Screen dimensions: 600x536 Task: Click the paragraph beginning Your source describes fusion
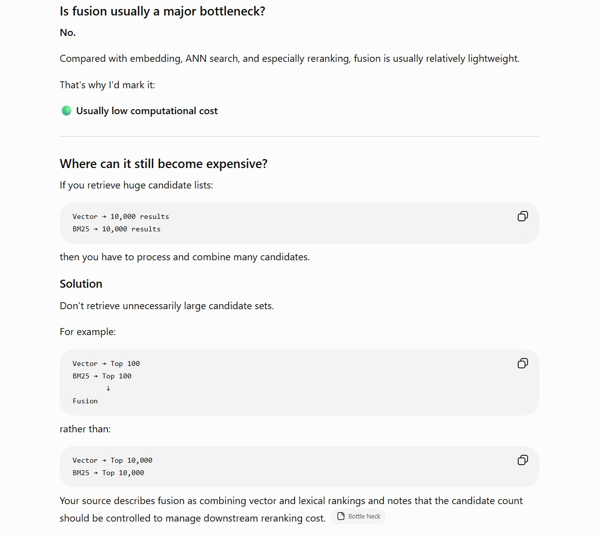[291, 509]
